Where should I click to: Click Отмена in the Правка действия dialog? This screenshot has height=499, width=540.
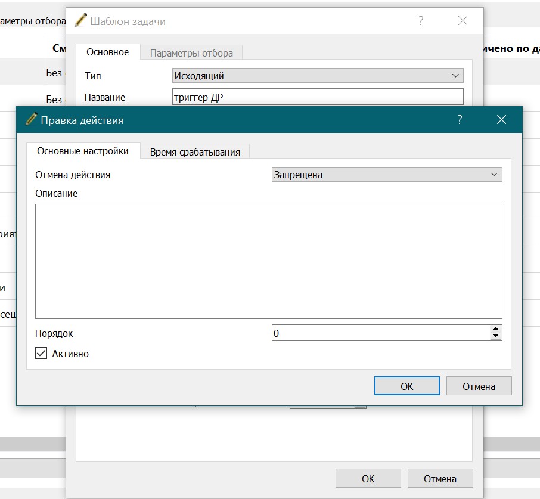(x=479, y=386)
